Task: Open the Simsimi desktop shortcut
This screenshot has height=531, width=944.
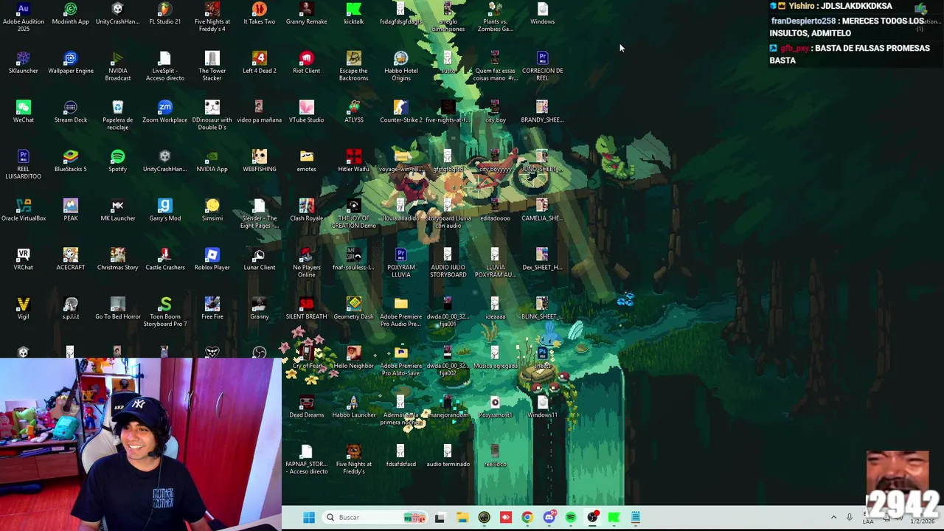Action: (212, 210)
